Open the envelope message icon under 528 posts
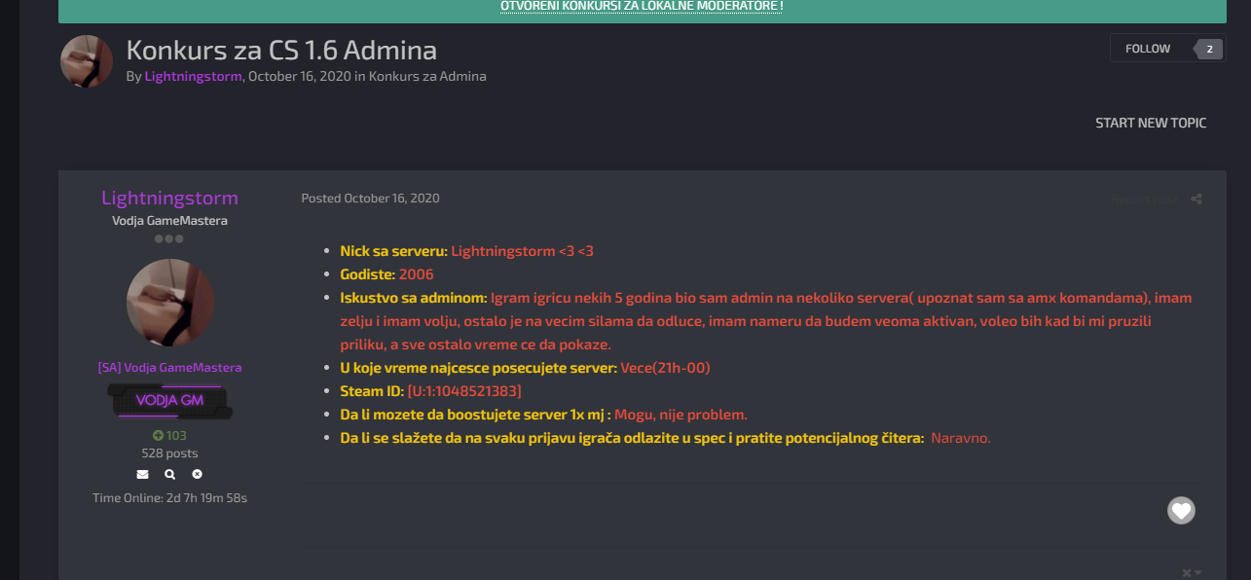Viewport: 1251px width, 580px height. pos(143,475)
